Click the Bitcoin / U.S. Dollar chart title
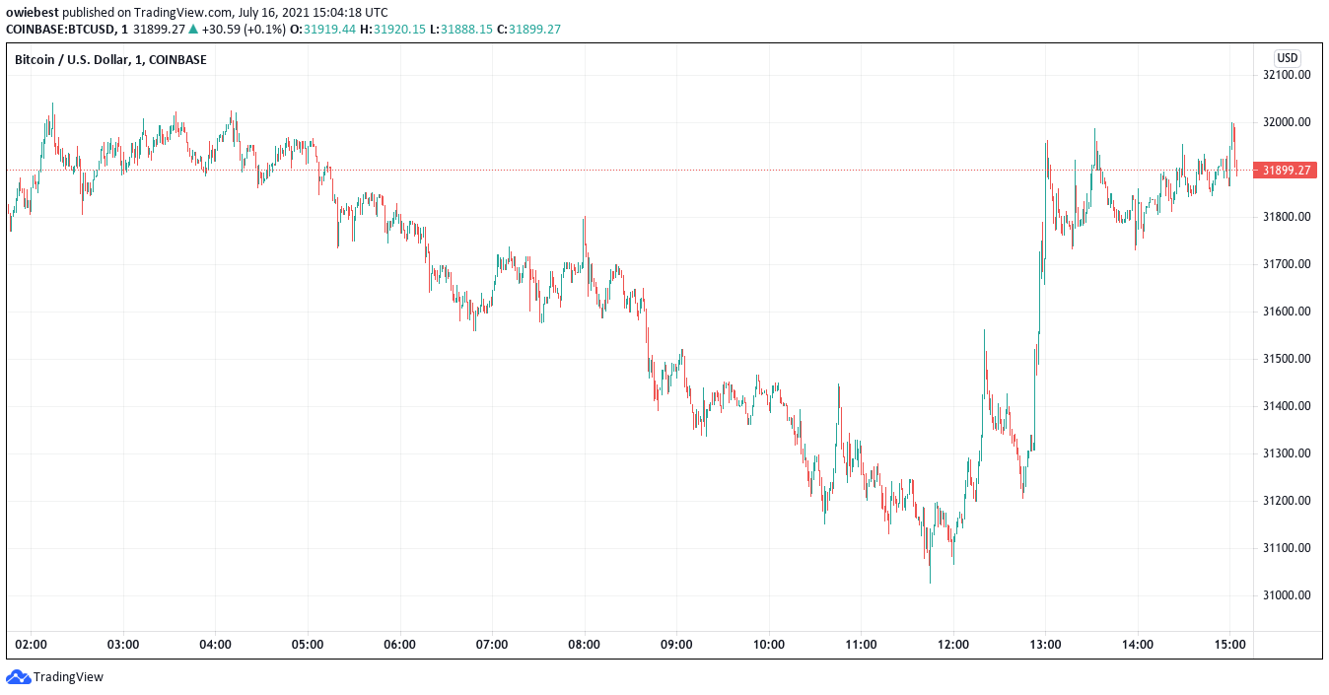The height and width of the screenshot is (695, 1329). [110, 60]
